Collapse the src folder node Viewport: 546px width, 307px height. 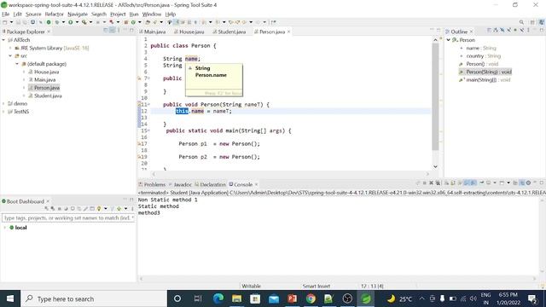point(10,55)
